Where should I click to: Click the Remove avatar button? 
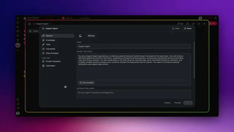pyautogui.click(x=91, y=36)
